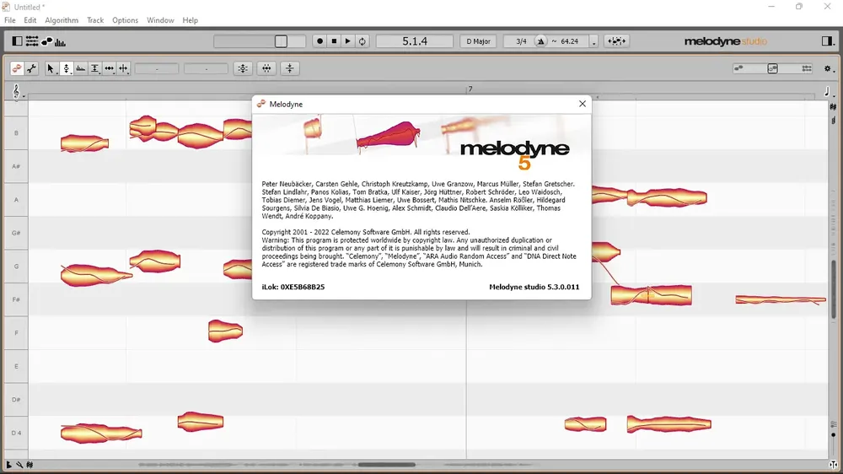Open the Window menu

click(x=160, y=20)
